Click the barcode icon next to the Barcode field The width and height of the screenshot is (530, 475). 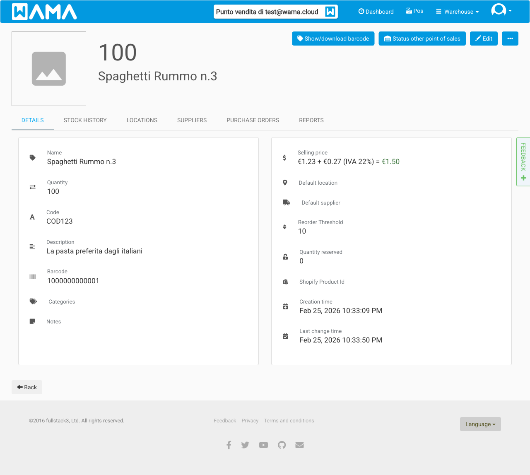click(32, 276)
